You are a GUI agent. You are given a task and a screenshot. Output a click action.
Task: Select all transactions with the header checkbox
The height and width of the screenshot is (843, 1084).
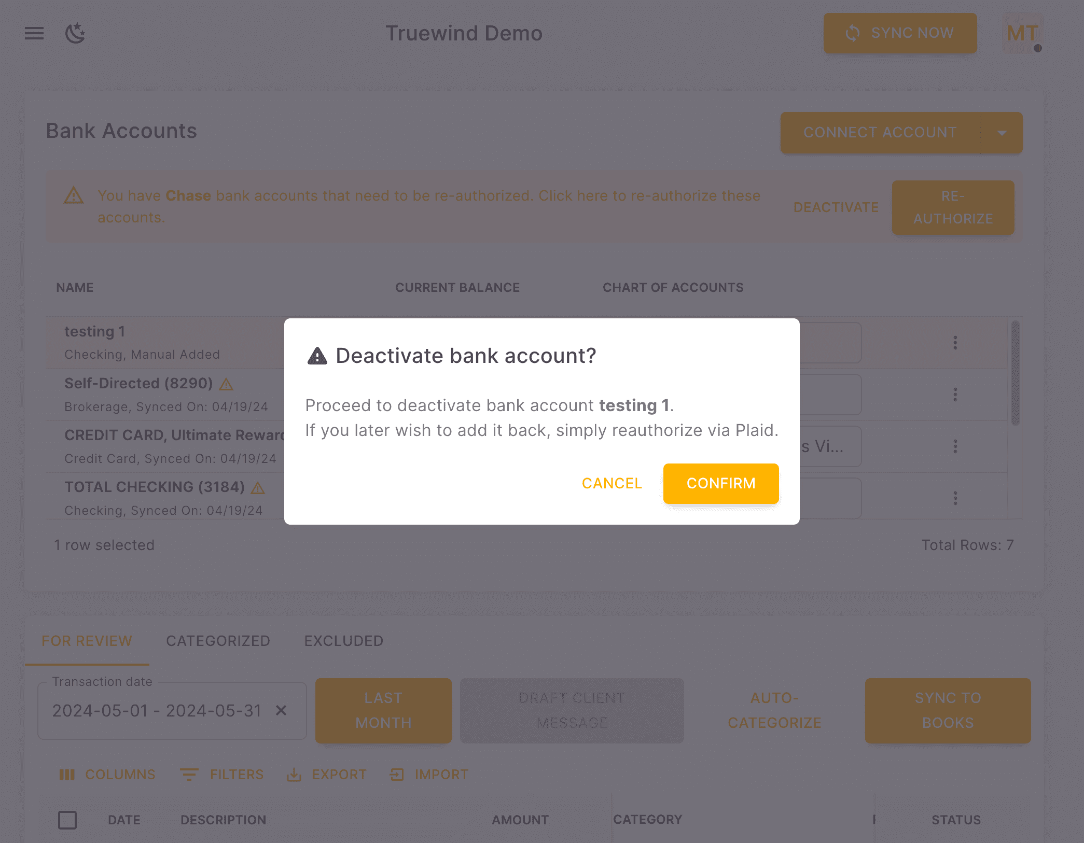[67, 820]
